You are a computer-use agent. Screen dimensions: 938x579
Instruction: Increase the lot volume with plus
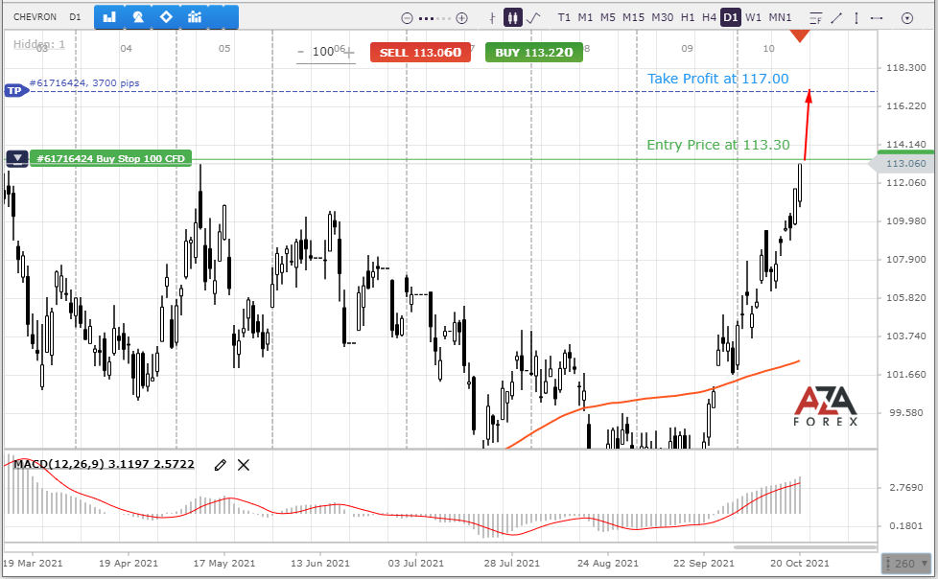(x=349, y=54)
